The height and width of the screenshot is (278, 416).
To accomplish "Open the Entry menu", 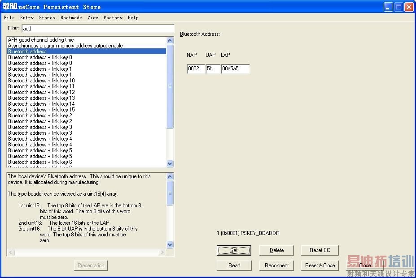I will click(x=27, y=18).
